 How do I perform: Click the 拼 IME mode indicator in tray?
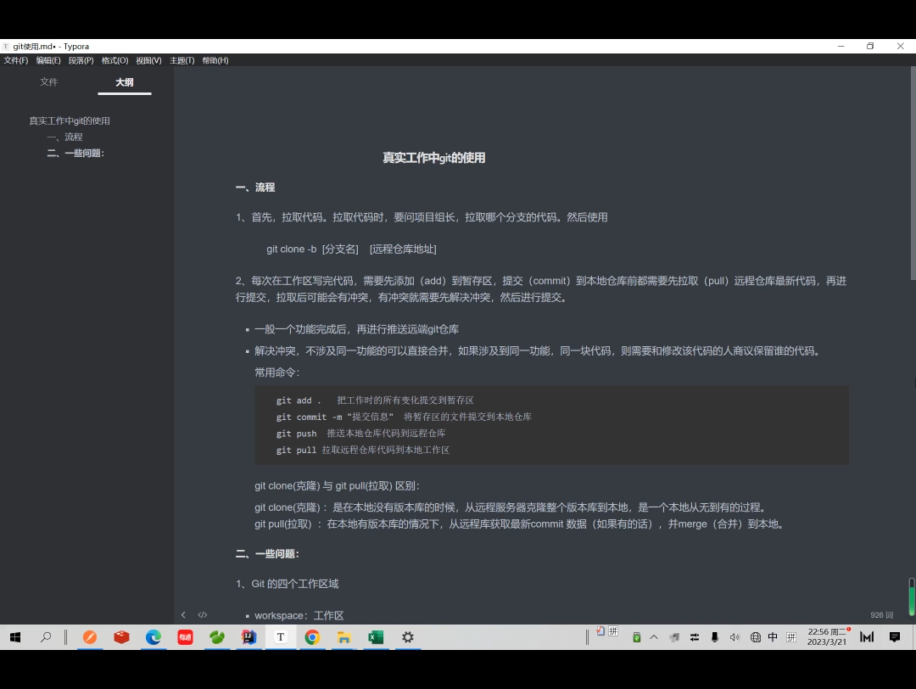coord(791,637)
